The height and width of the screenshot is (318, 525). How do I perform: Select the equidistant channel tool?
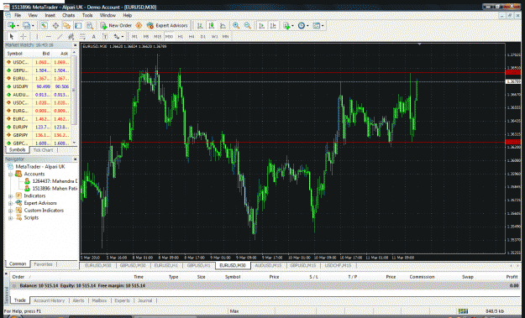pyautogui.click(x=71, y=36)
